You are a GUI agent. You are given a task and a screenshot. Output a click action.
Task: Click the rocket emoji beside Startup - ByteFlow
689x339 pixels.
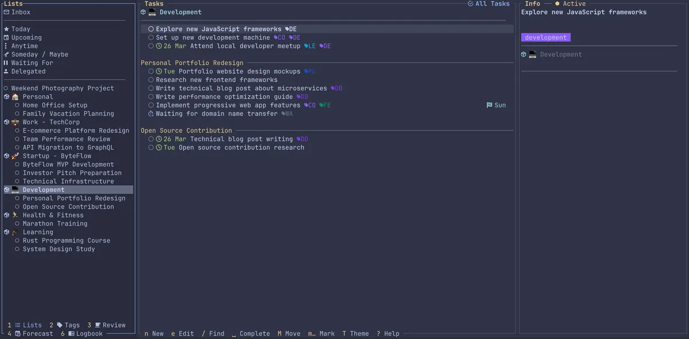tap(16, 156)
